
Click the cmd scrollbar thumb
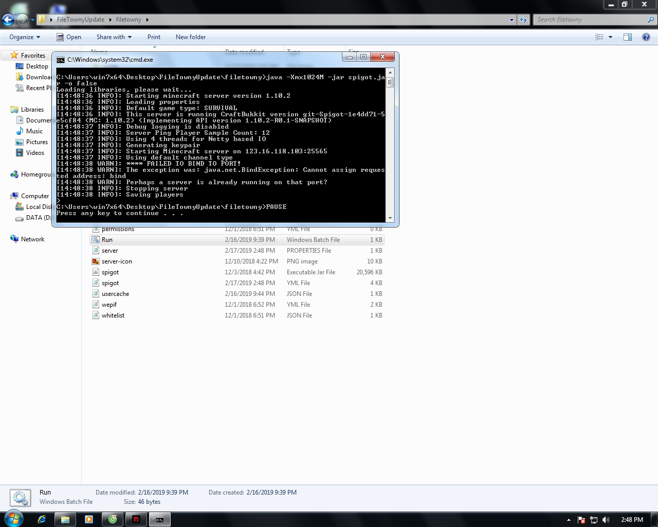coord(390,81)
